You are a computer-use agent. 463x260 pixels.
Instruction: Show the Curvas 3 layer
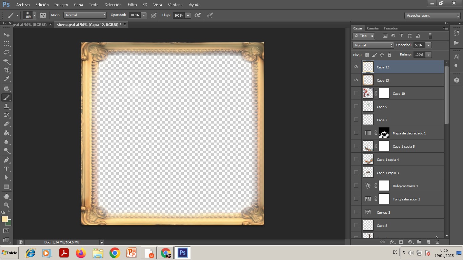pyautogui.click(x=356, y=212)
